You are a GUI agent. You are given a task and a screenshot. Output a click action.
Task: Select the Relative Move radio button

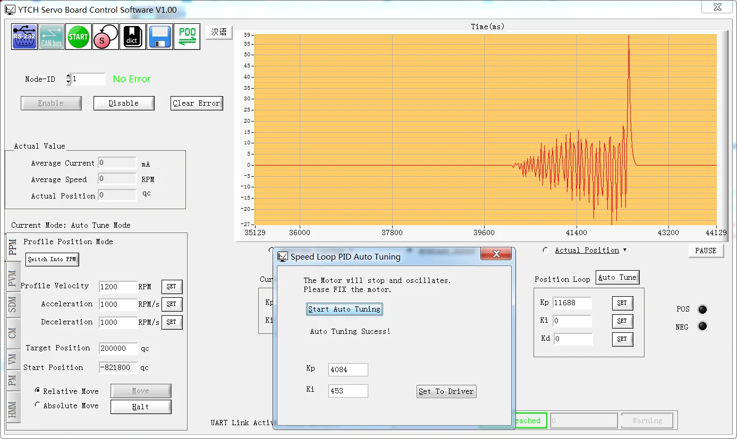[x=38, y=390]
